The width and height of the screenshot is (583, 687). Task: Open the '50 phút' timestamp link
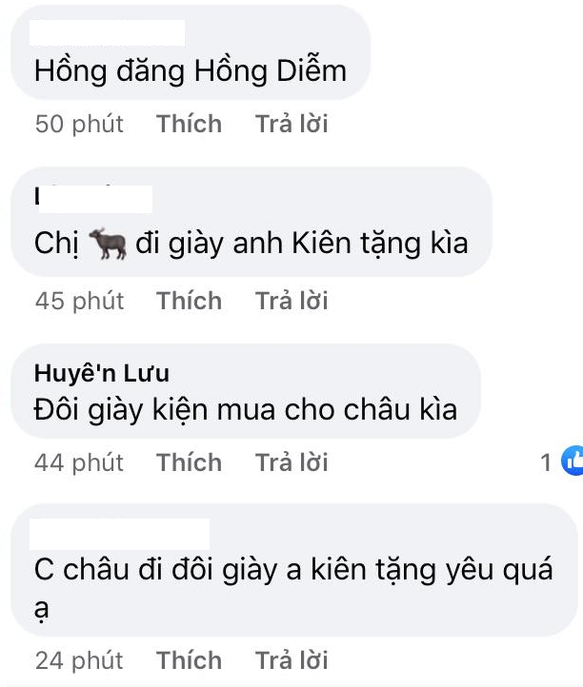[79, 124]
